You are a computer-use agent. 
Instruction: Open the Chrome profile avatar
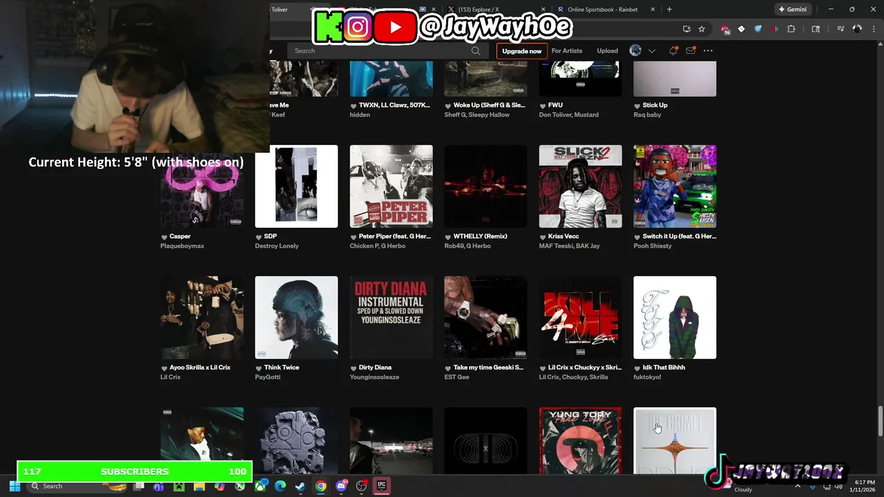point(857,29)
